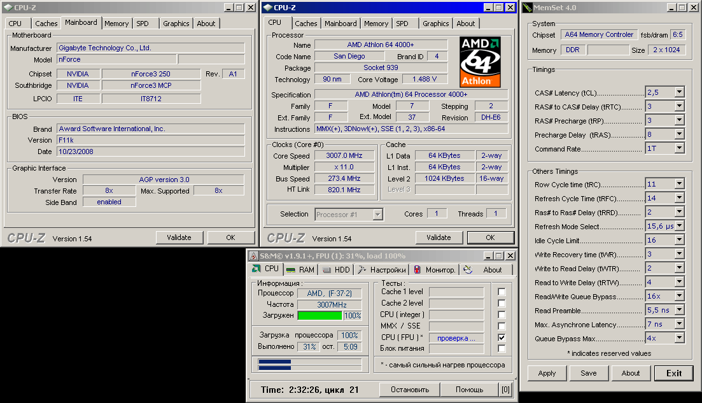The image size is (702, 403).
Task: Click Apply in MemSet
Action: [547, 373]
